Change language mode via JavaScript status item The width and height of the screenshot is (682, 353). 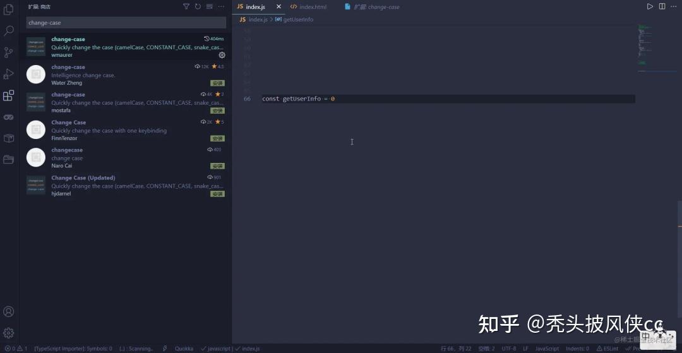pyautogui.click(x=547, y=349)
